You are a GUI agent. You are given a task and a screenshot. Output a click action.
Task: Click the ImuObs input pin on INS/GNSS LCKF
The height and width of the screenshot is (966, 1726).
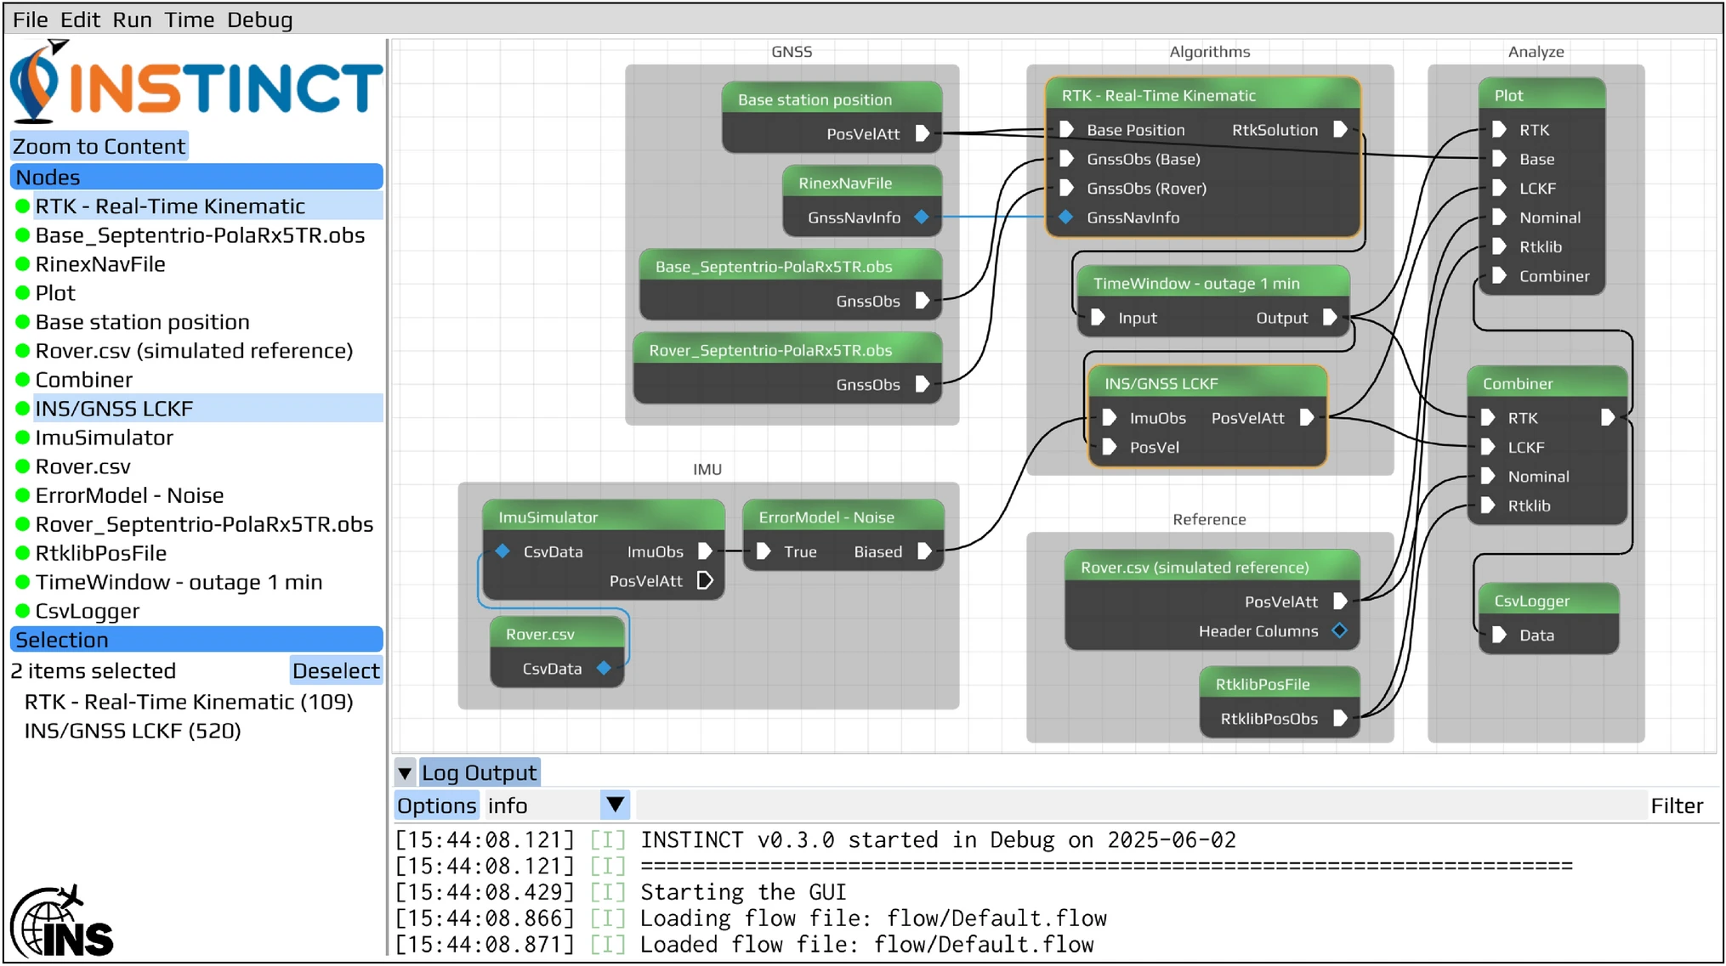click(1109, 418)
